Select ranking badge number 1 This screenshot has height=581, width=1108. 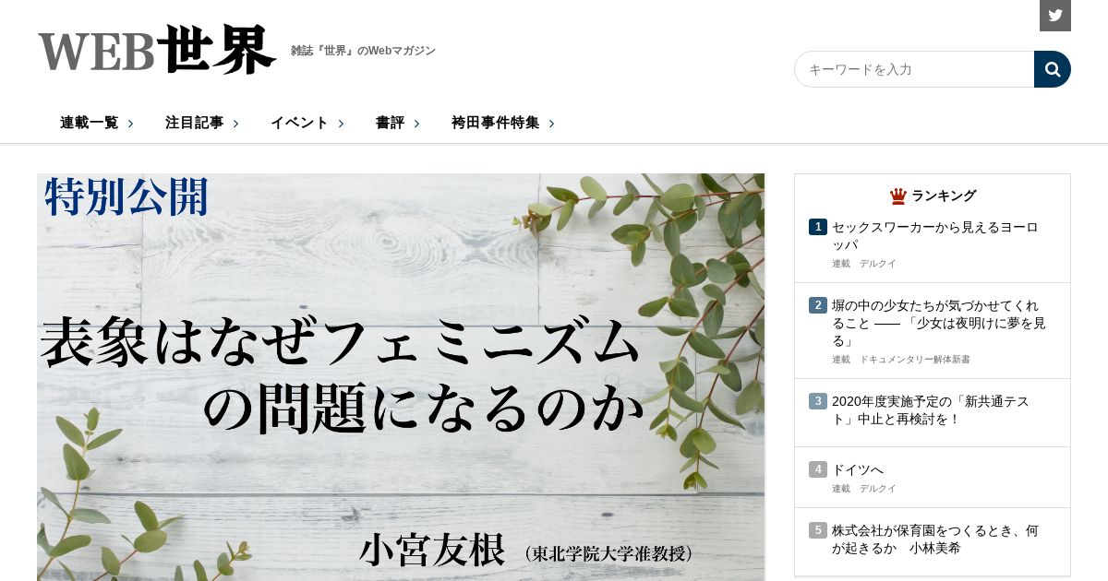tap(818, 227)
